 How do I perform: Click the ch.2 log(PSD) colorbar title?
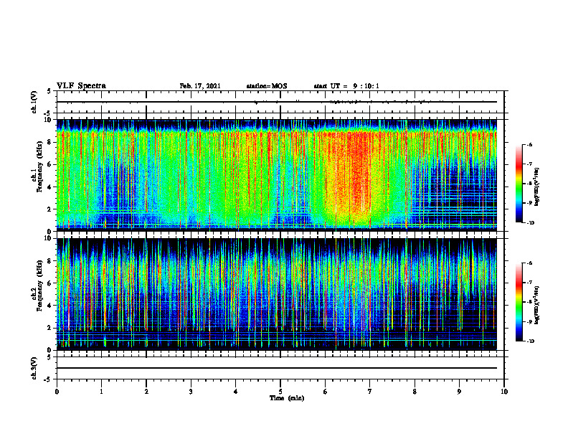click(x=537, y=305)
